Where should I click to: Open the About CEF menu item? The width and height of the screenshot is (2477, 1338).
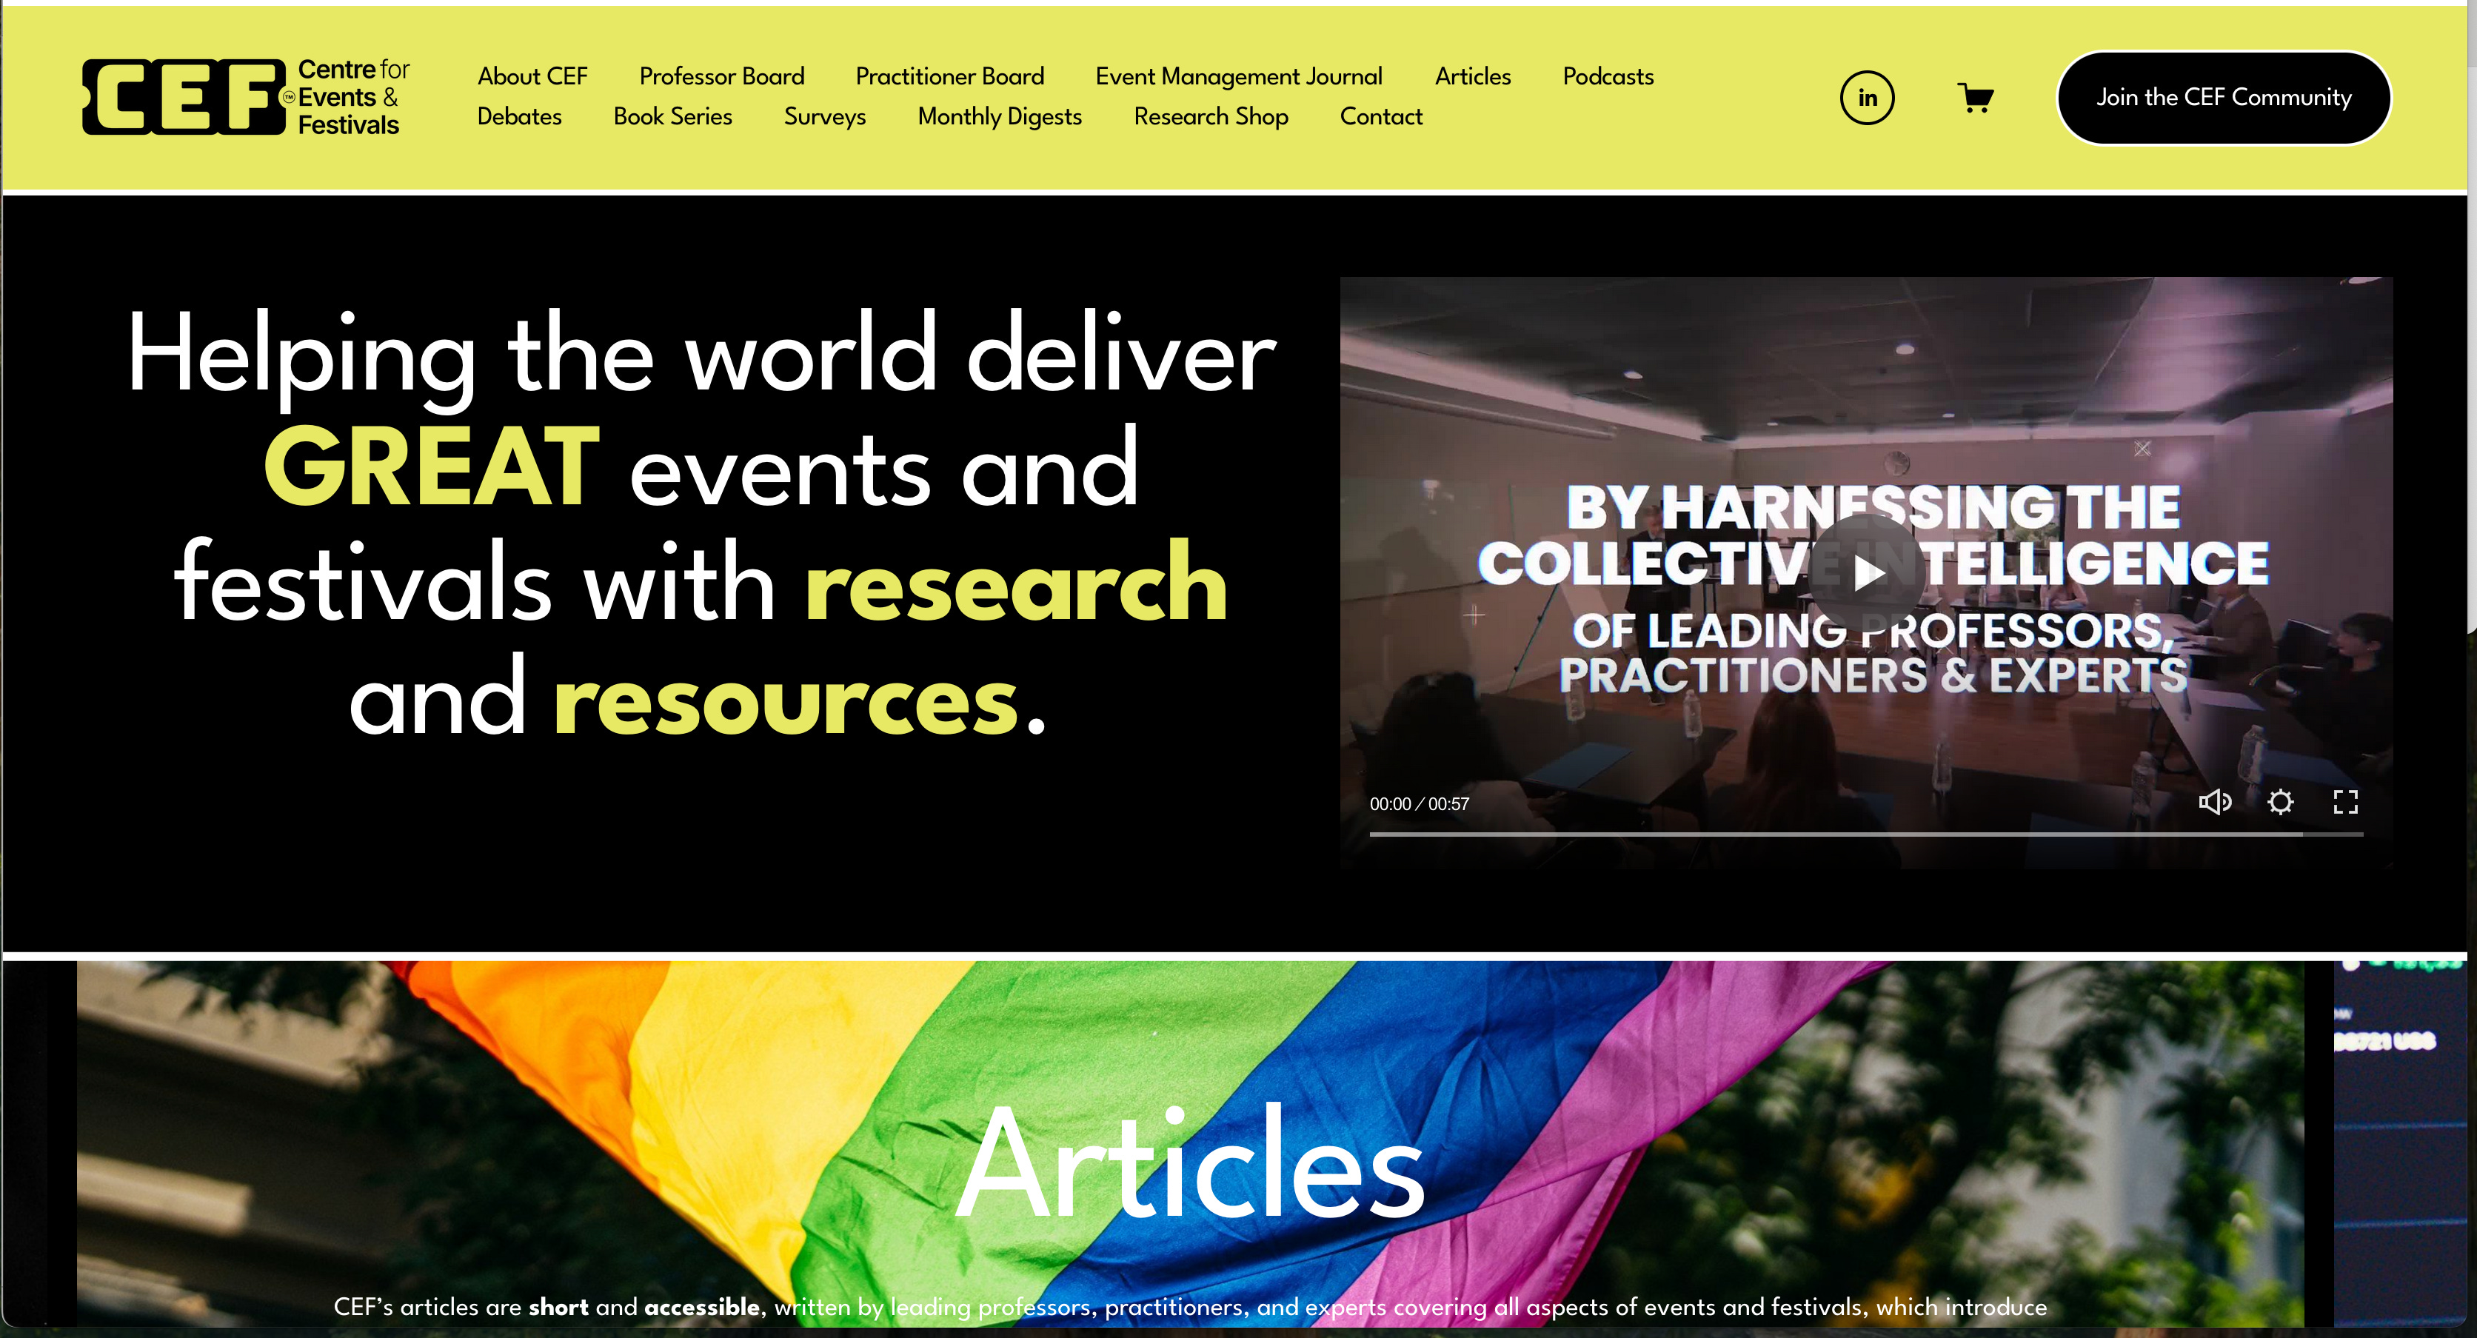click(x=532, y=76)
